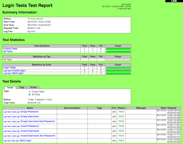Image resolution: width=183 pixels, height=144 pixels.
Task: Click elapsed time '00:00:11.124'
Action: point(34,28)
